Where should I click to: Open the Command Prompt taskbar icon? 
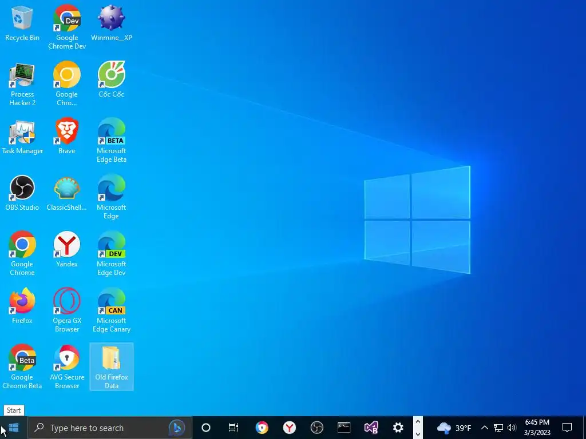pos(344,428)
